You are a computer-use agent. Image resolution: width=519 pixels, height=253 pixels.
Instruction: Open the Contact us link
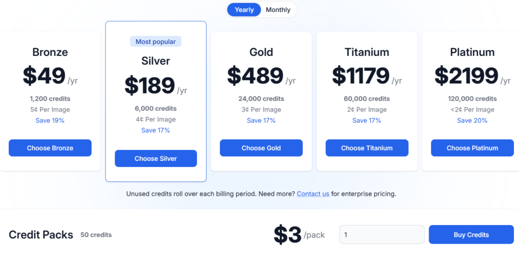pyautogui.click(x=313, y=194)
